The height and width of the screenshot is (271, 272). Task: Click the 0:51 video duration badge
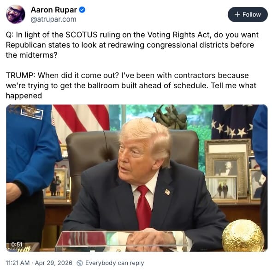[17, 244]
